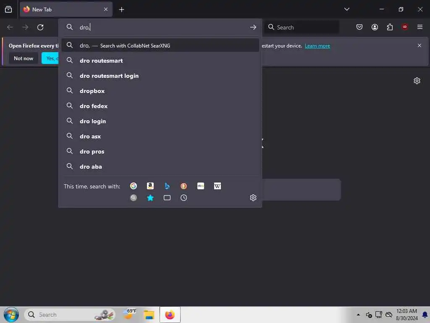Focus the toolbar Search box

click(302, 27)
